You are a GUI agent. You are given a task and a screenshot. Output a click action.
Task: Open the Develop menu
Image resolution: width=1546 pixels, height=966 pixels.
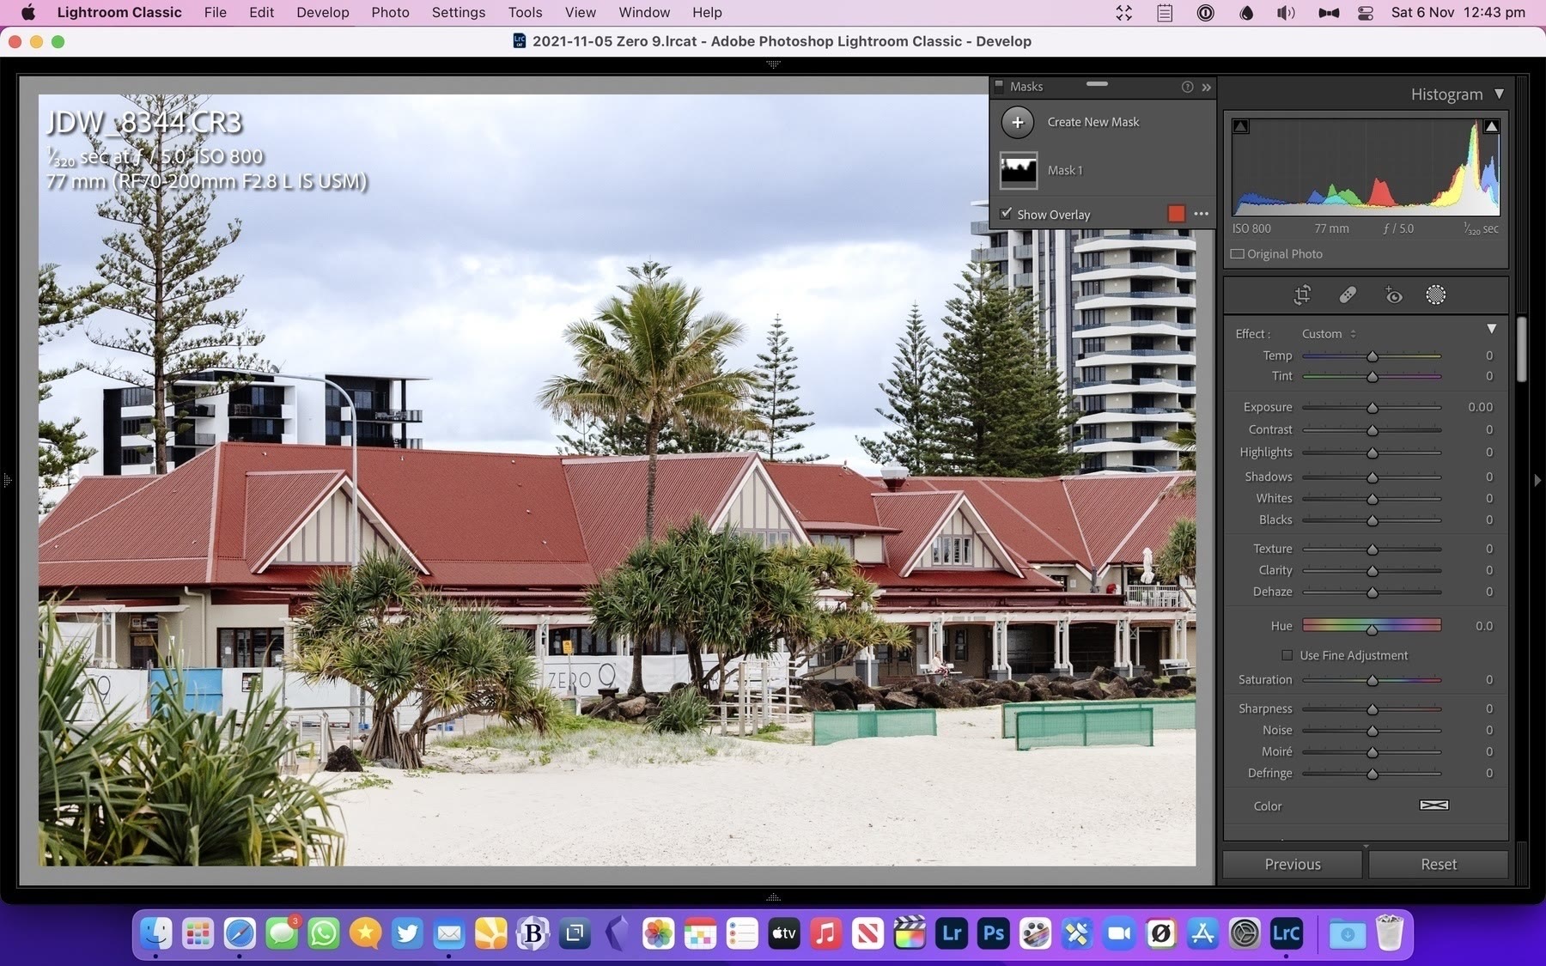tap(322, 12)
